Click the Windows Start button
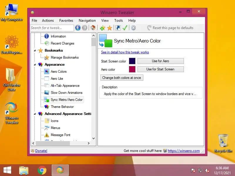 point(7,170)
